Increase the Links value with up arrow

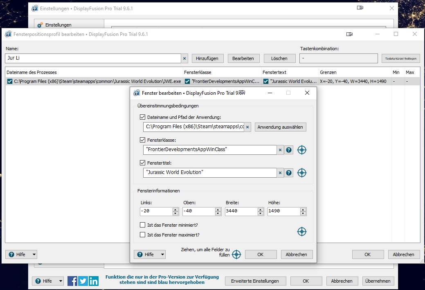point(175,210)
